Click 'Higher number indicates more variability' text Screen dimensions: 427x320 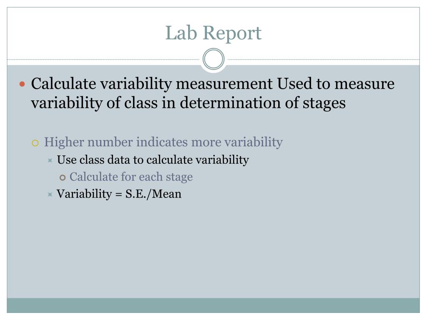pos(163,142)
